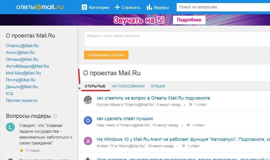This screenshot has height=160, width=270.
Task: Switch to the НА ГОЛОСОВАНИИ tab
Action: (x=128, y=86)
